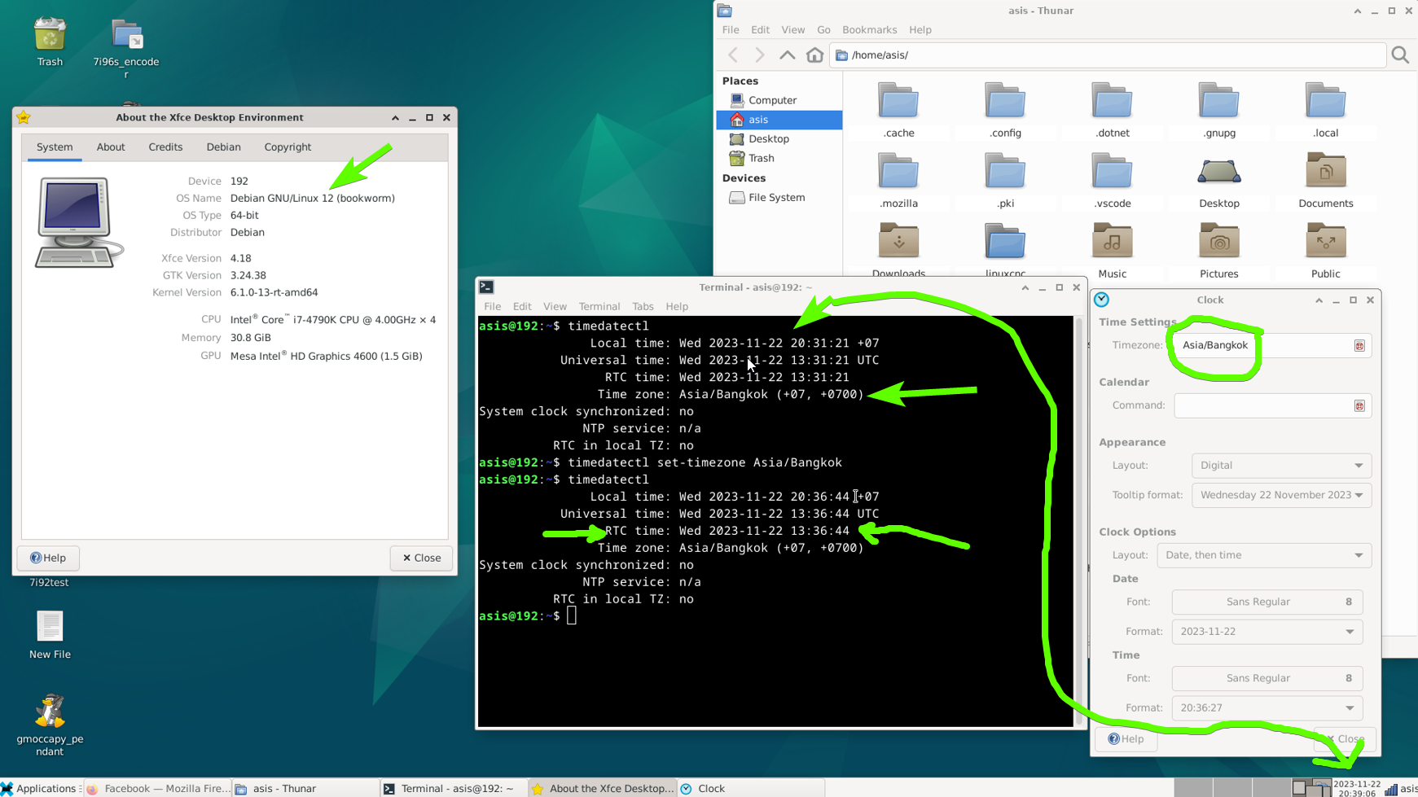Image resolution: width=1418 pixels, height=797 pixels.
Task: Select asis in Thunar Places sidebar
Action: (x=779, y=120)
